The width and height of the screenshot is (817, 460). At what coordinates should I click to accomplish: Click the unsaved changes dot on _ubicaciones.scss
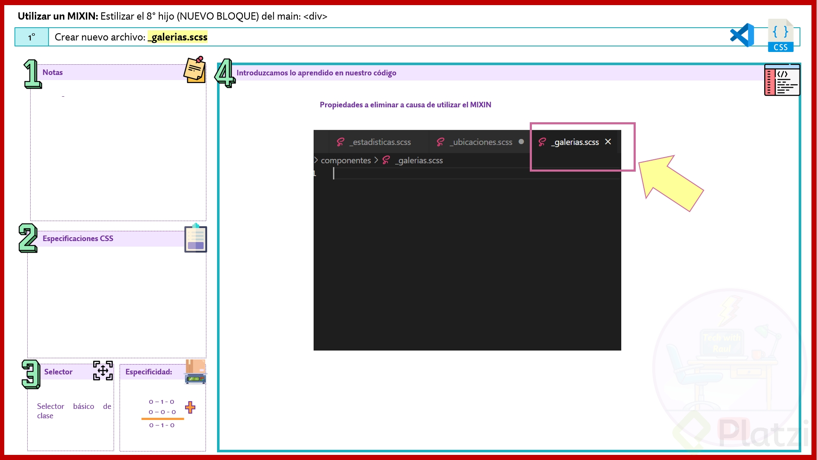[x=522, y=142]
